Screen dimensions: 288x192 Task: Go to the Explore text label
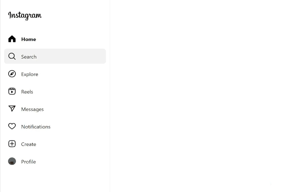click(29, 75)
